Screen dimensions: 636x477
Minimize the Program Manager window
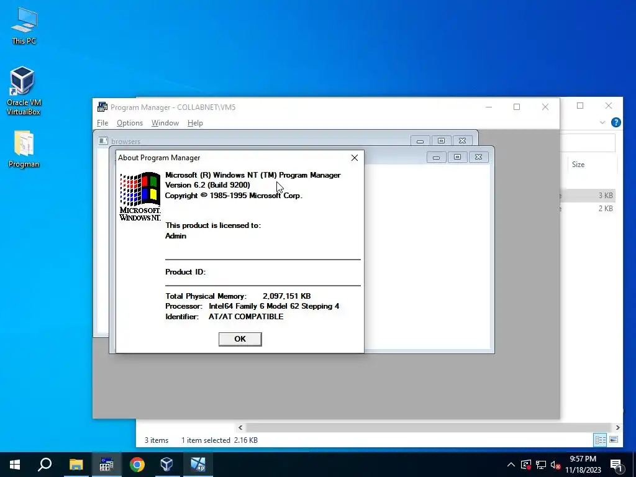point(489,107)
